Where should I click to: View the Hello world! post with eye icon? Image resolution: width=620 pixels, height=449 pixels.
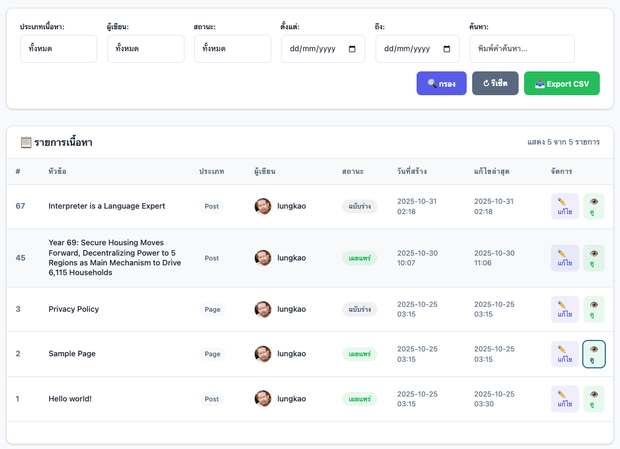pos(594,399)
